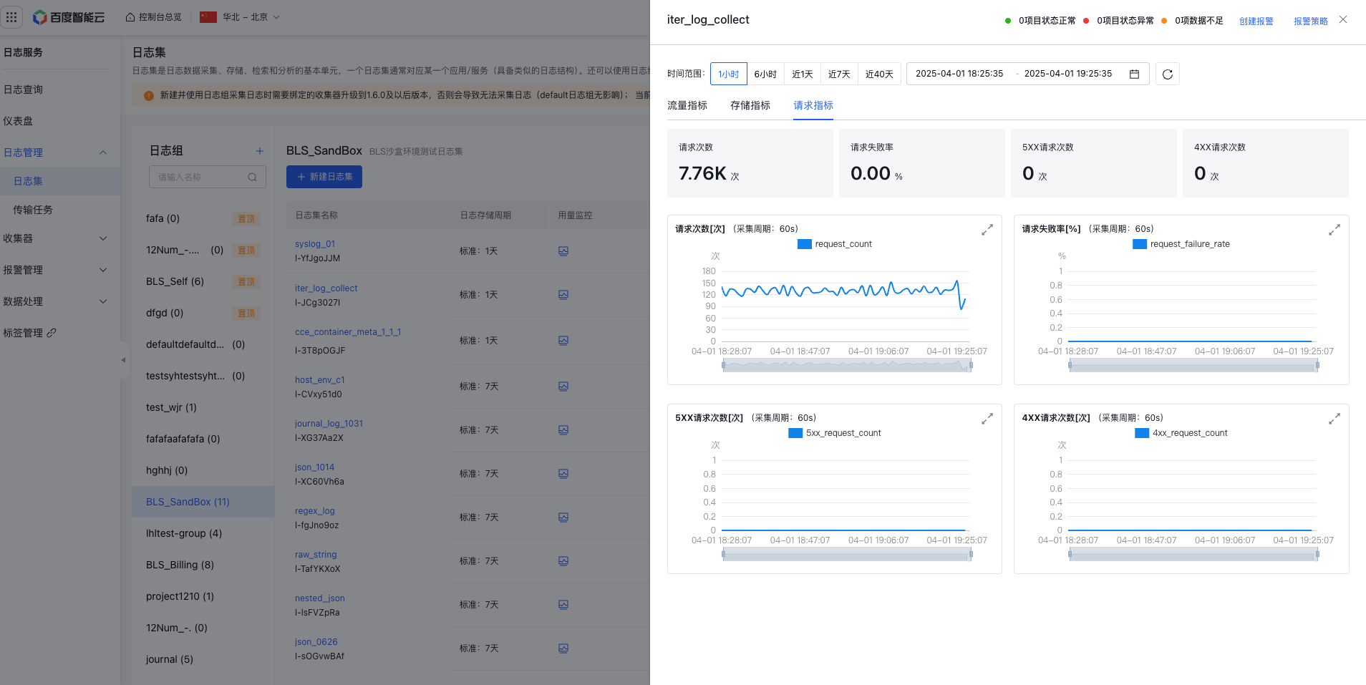The width and height of the screenshot is (1366, 685).
Task: Select the 6小时 time range
Action: (765, 74)
